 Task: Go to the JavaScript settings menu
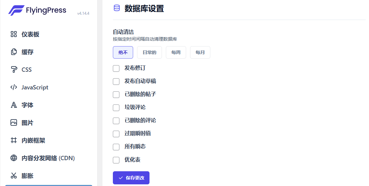(35, 87)
